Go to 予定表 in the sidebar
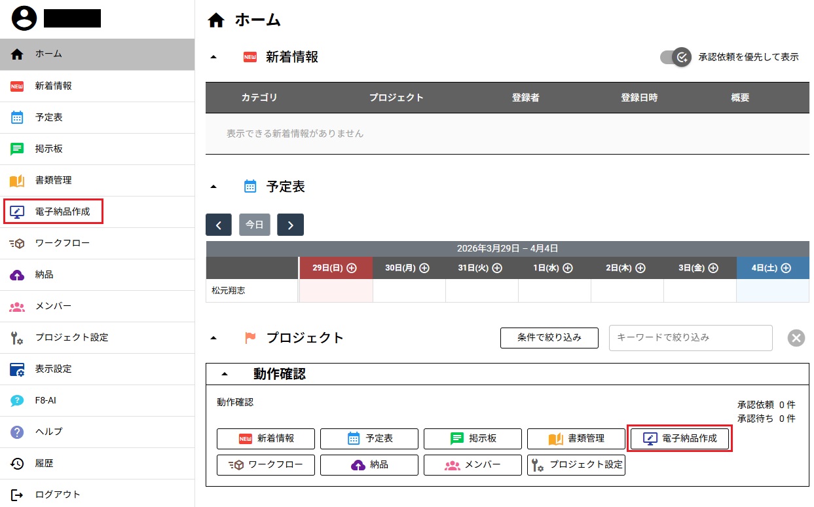This screenshot has height=507, width=814. click(x=97, y=117)
